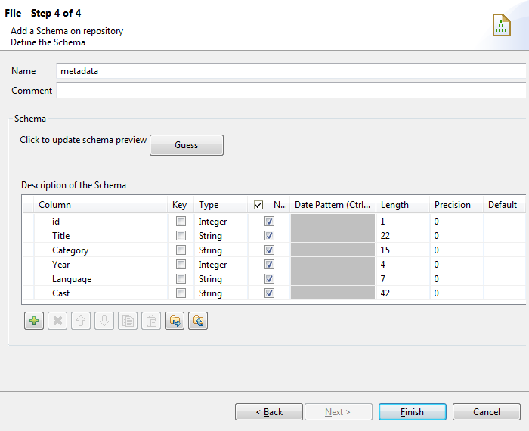Viewport: 529px width, 431px height.
Task: Open the Type cell for Year row
Action: 221,265
